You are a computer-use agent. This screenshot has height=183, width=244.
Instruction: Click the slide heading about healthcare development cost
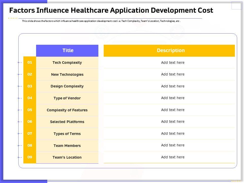coord(111,10)
